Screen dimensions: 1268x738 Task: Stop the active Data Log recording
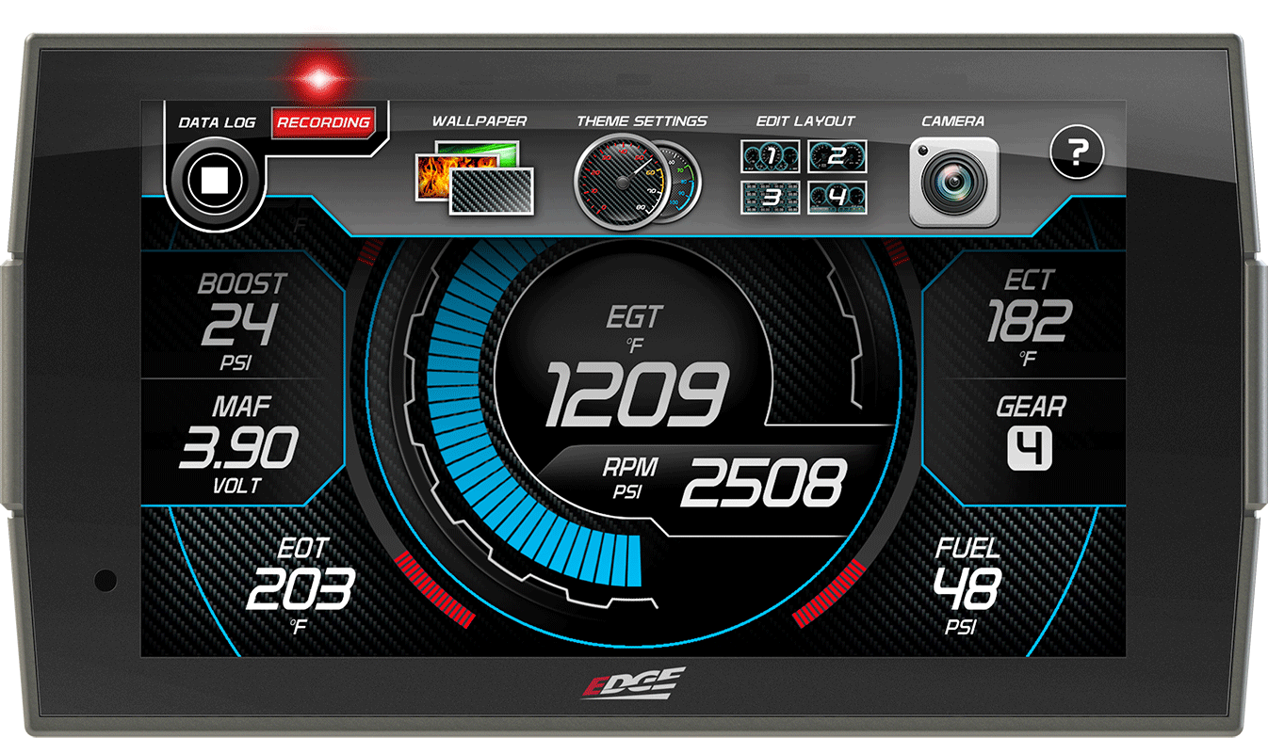coord(215,179)
